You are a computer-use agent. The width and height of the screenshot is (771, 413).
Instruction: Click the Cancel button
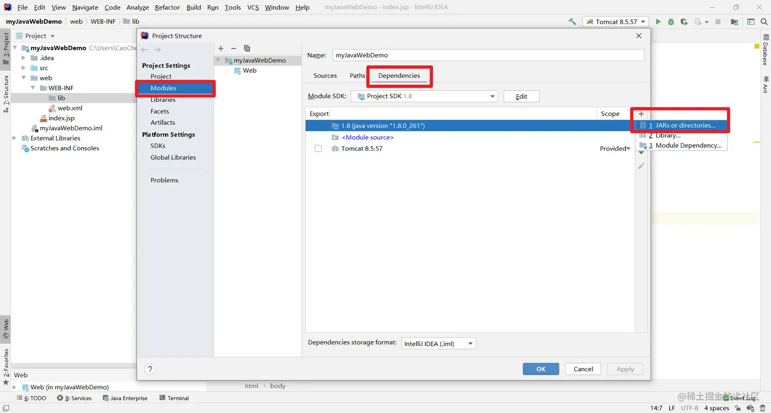coord(583,369)
